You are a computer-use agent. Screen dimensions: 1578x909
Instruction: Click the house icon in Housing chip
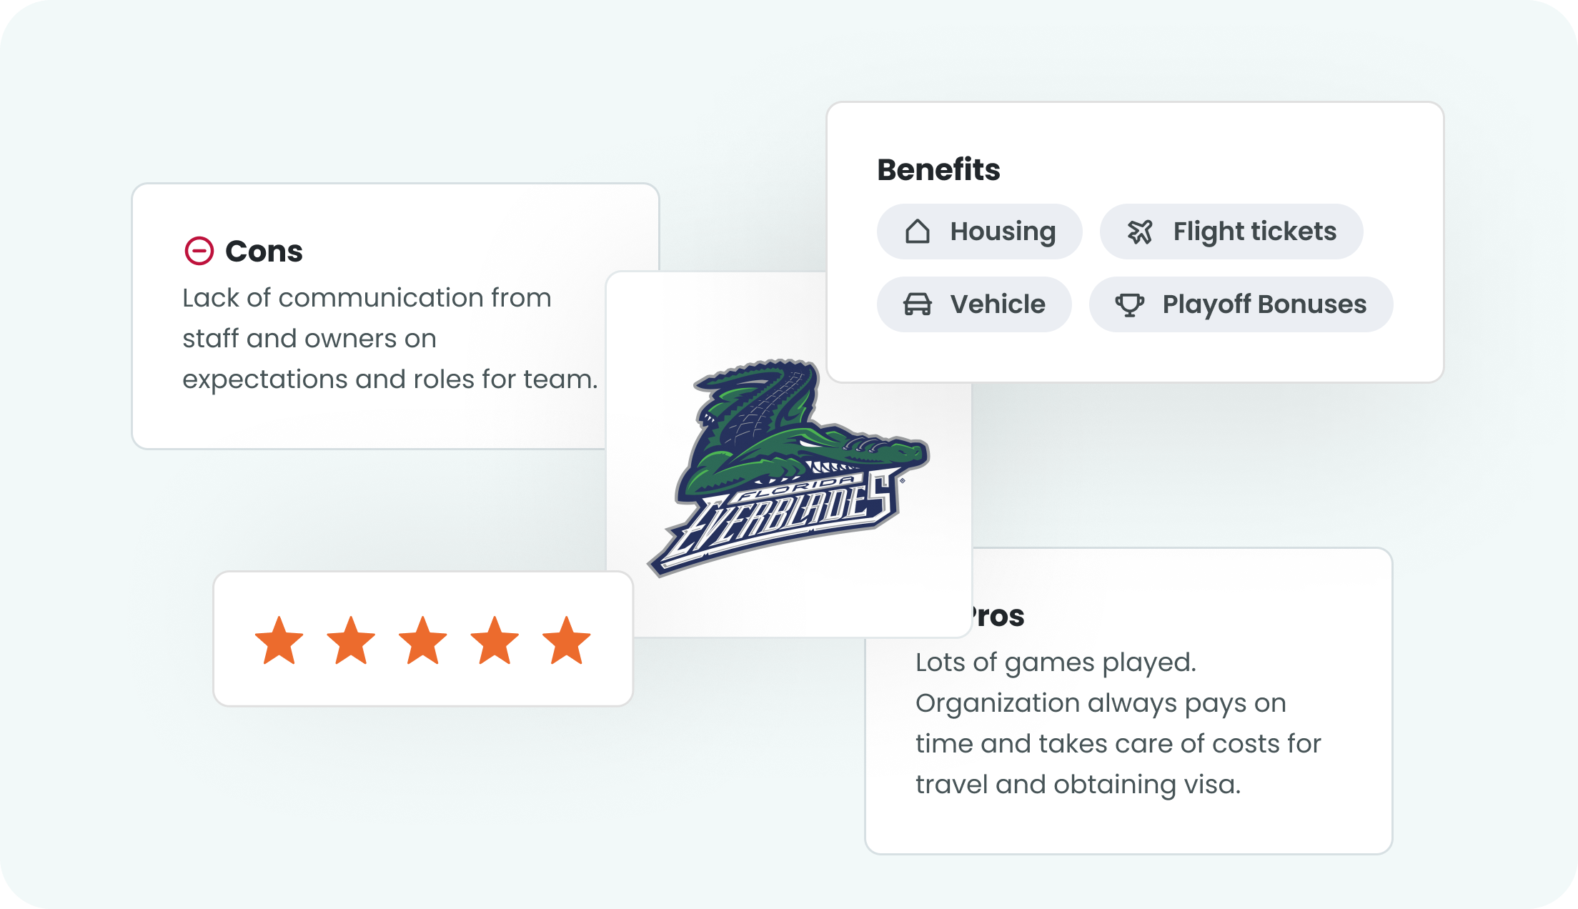click(x=918, y=232)
